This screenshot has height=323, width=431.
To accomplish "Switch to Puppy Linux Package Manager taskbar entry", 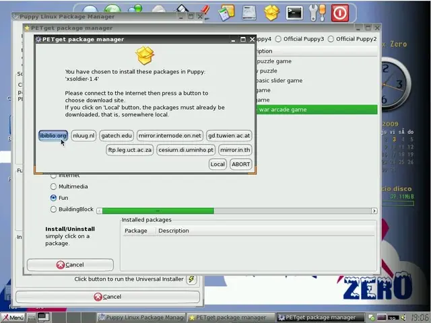I will 141,318.
